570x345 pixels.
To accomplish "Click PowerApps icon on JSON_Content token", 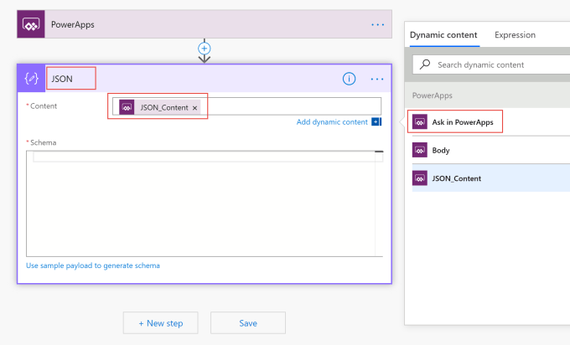I will (x=127, y=107).
